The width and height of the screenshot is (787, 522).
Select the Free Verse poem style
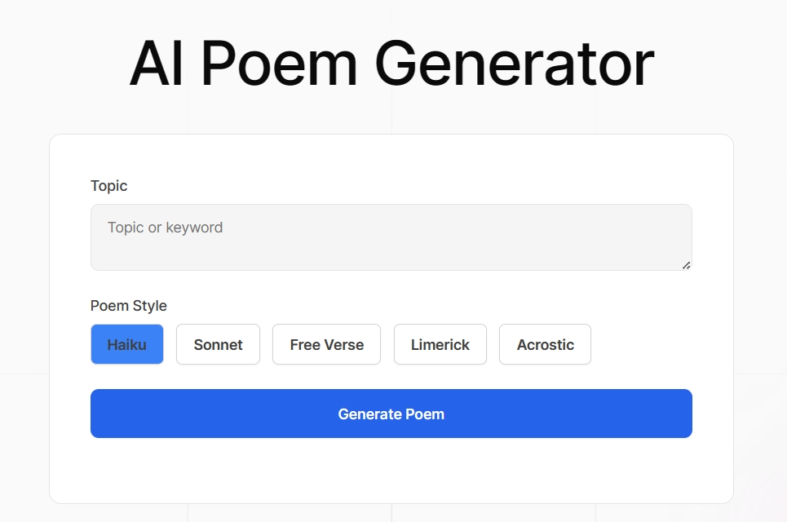[326, 344]
